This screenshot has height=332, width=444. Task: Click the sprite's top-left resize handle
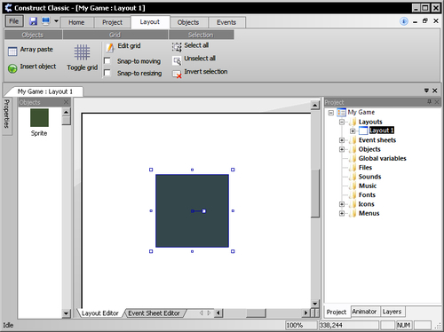(151, 170)
